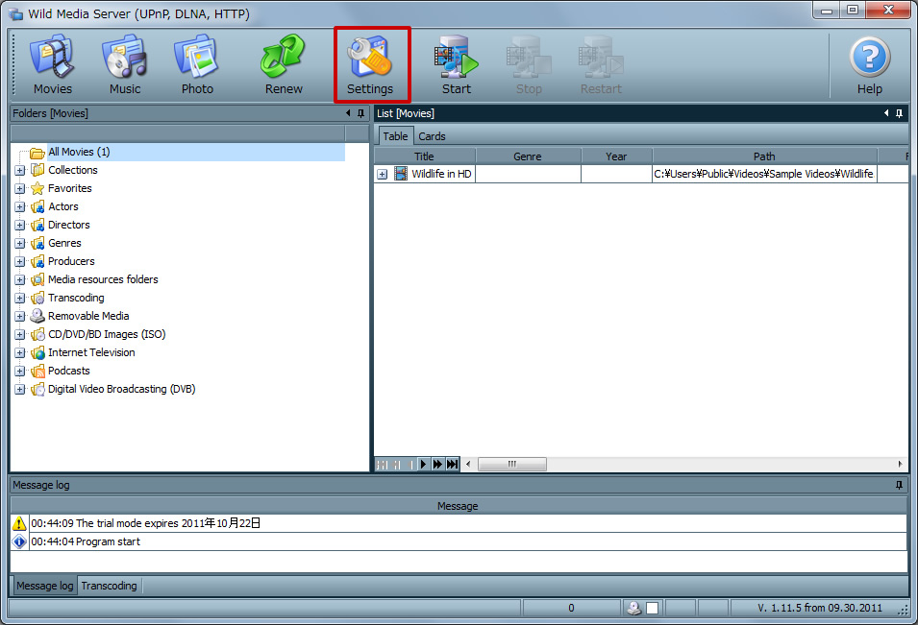Expand the Podcasts node
This screenshot has width=918, height=625.
pyautogui.click(x=20, y=371)
